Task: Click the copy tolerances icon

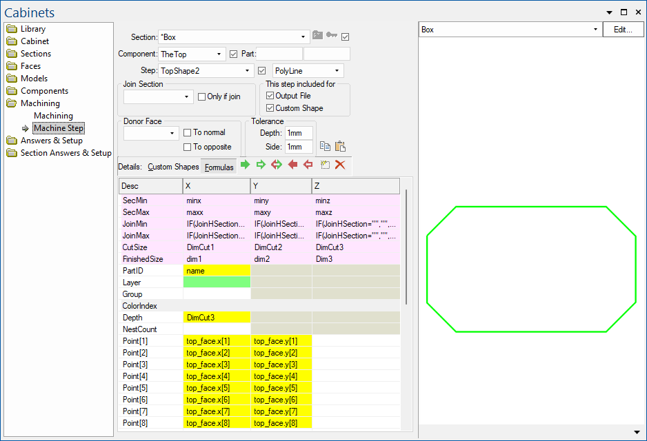Action: coord(324,146)
